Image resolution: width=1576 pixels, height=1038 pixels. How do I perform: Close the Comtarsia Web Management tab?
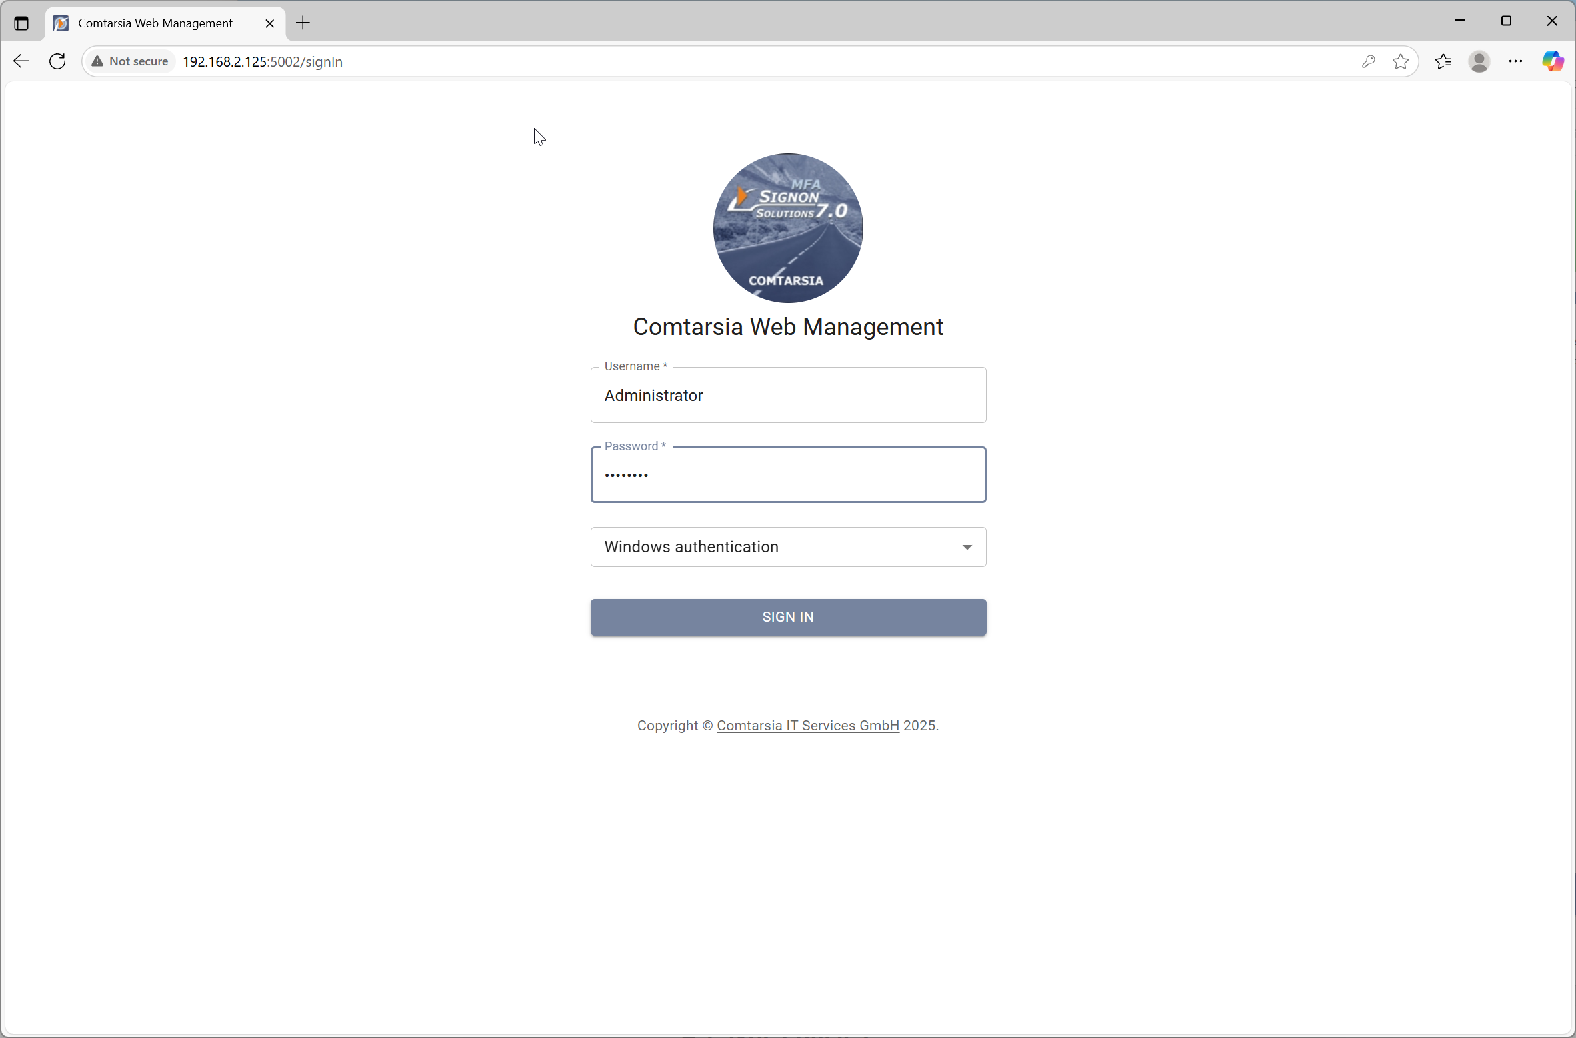269,23
